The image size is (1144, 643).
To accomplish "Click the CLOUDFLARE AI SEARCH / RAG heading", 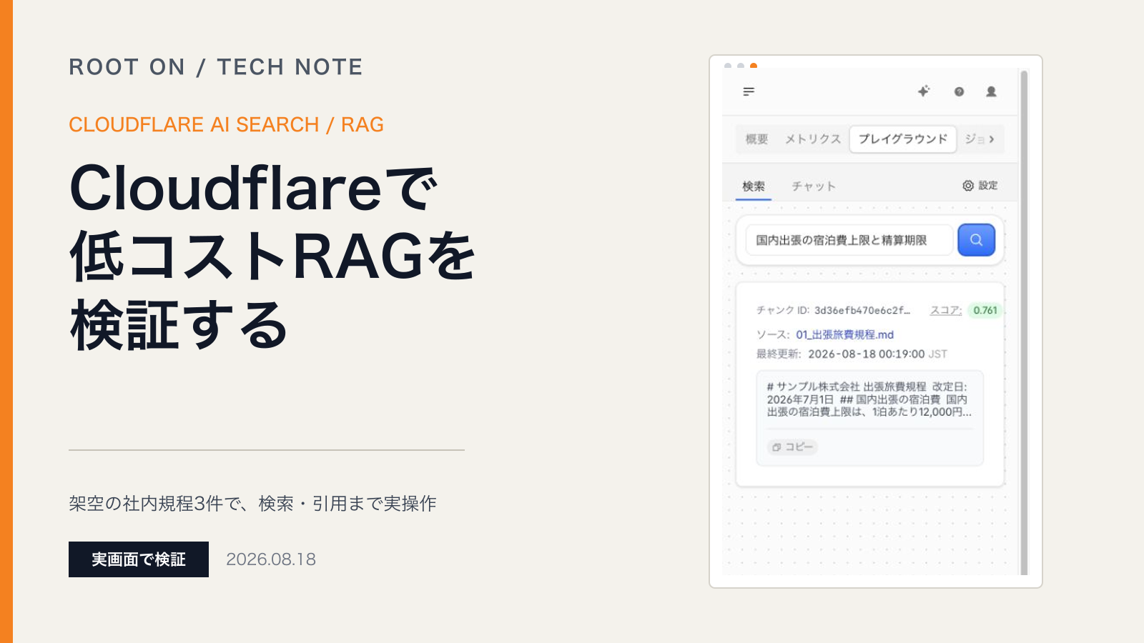I will 226,124.
